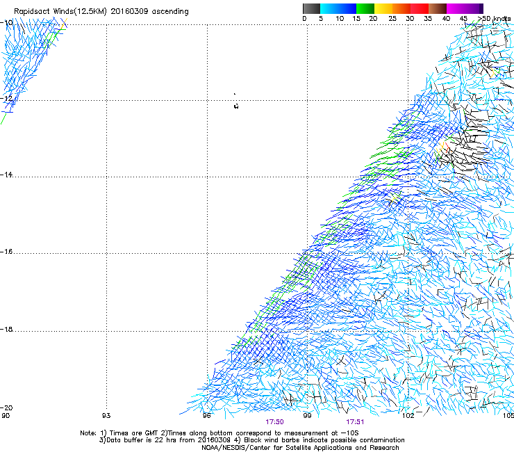Click the 'Data buffer is 22 hrs' note
The height and width of the screenshot is (452, 514).
tap(251, 440)
